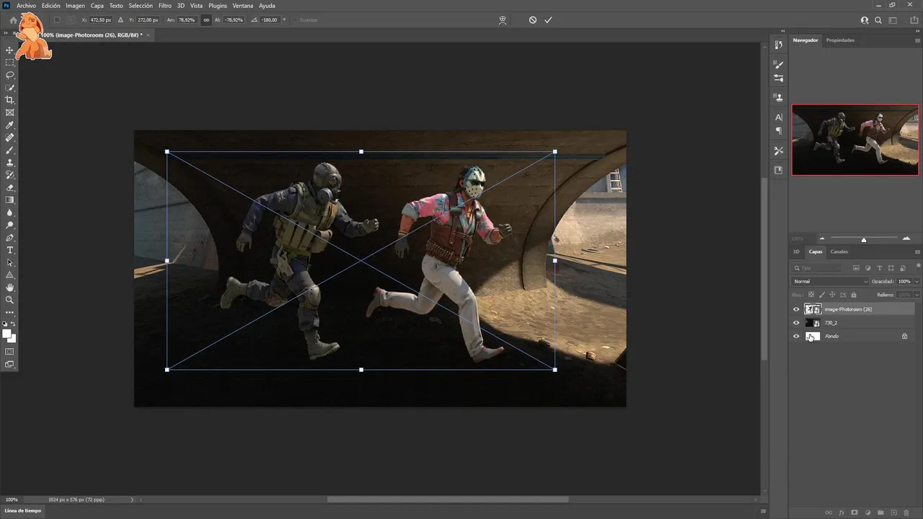
Task: Select the Clone Stamp tool
Action: [x=10, y=163]
